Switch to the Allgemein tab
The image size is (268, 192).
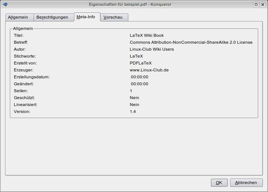point(19,17)
